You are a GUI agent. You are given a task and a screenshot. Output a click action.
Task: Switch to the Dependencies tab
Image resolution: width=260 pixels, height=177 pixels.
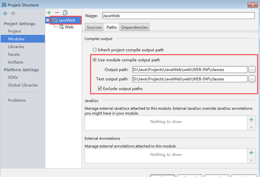(x=134, y=27)
